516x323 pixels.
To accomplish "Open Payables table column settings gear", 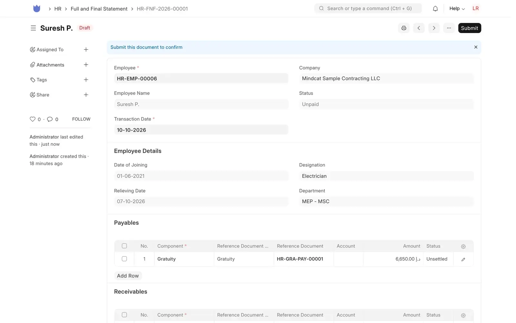I will point(463,246).
